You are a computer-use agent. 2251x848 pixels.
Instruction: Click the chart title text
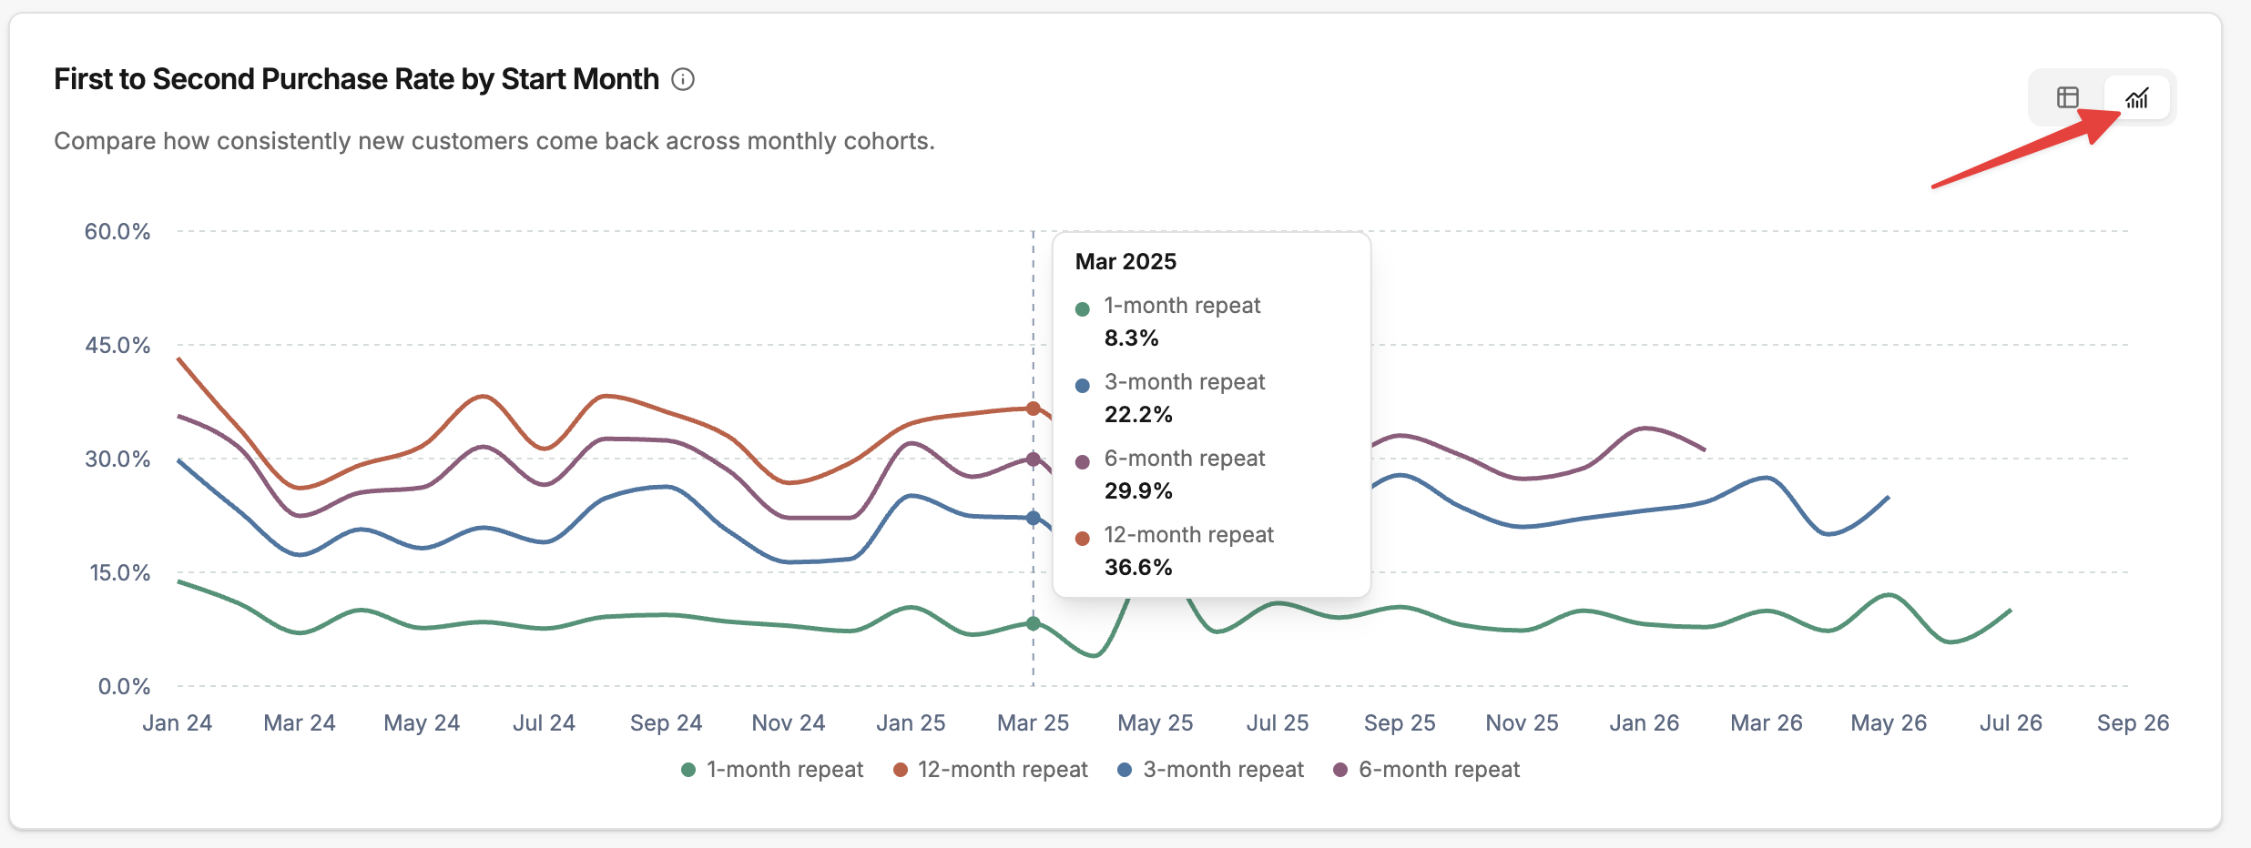coord(356,80)
